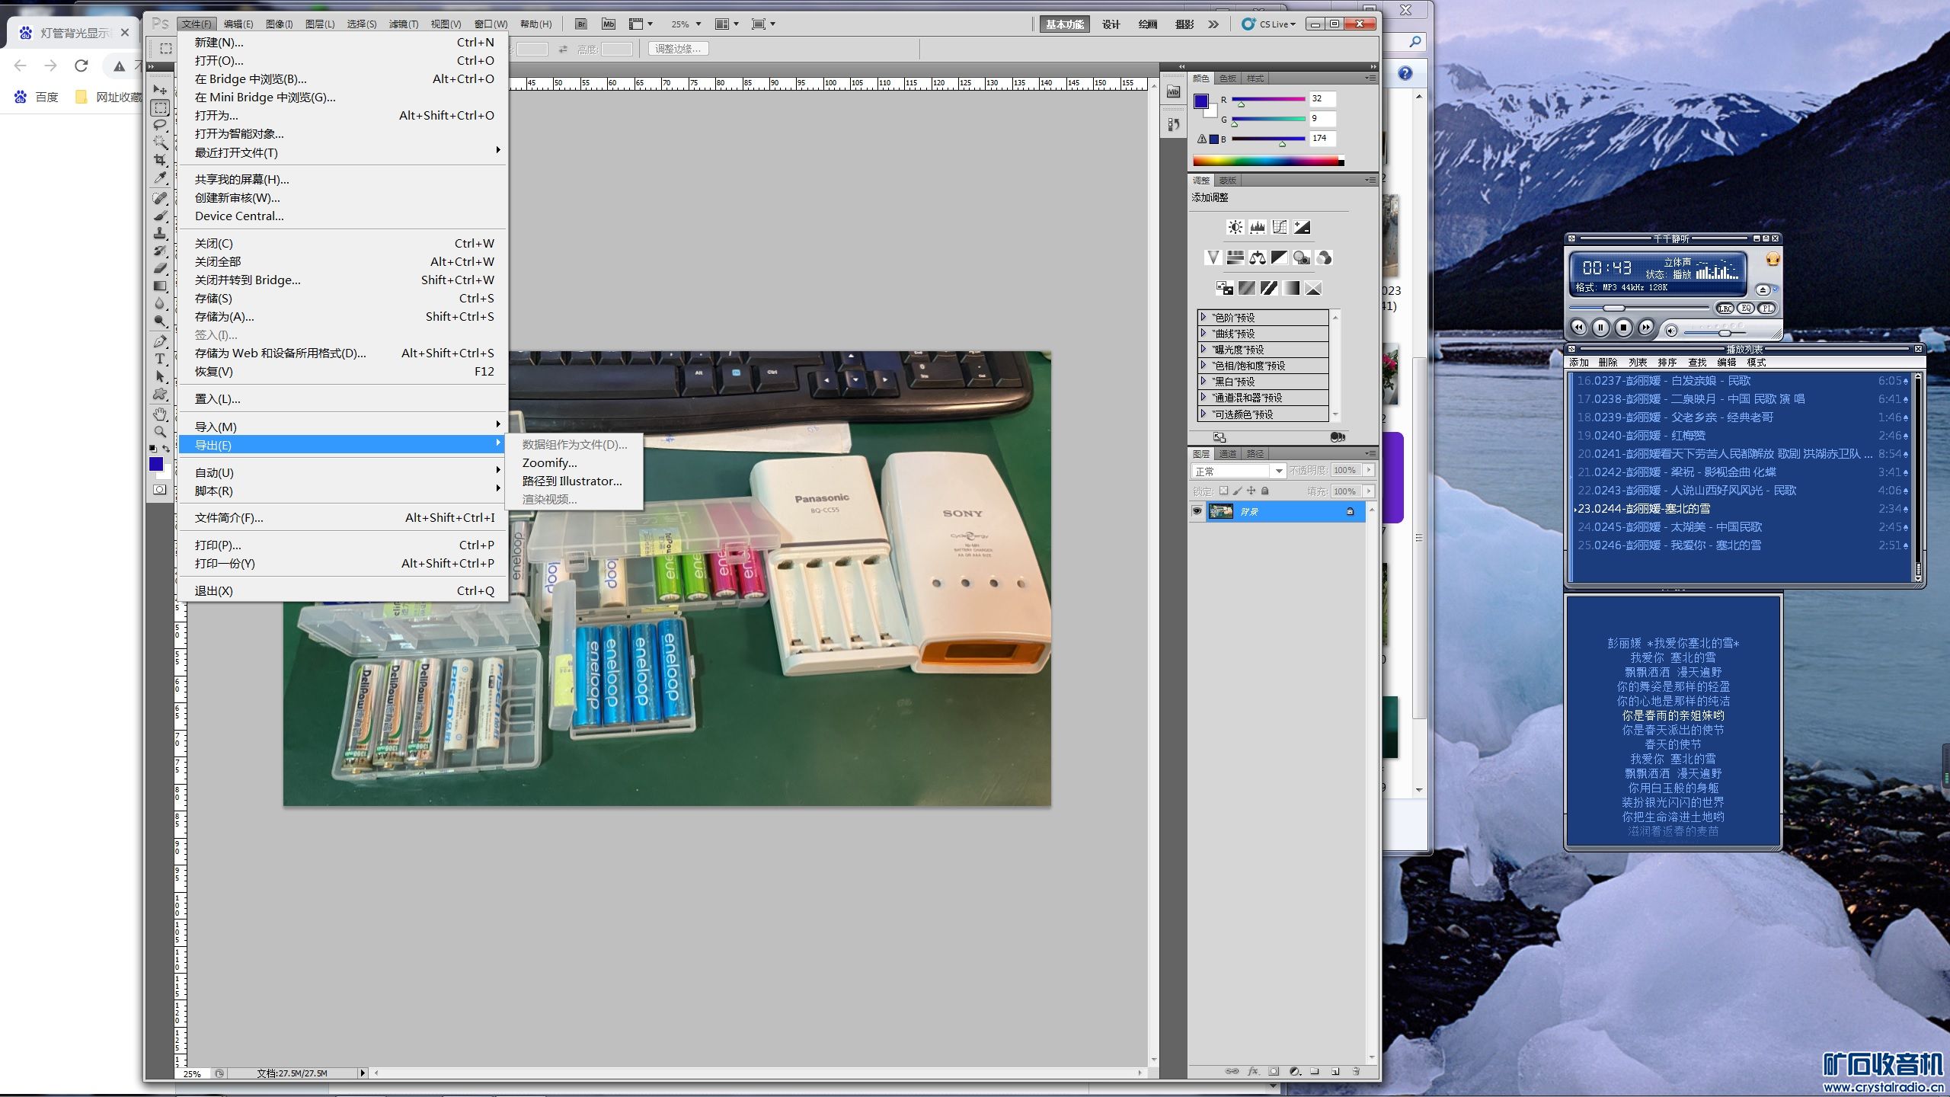Screen dimensions: 1950x1097
Task: Select the Lasso tool in toolbox
Action: tap(160, 124)
